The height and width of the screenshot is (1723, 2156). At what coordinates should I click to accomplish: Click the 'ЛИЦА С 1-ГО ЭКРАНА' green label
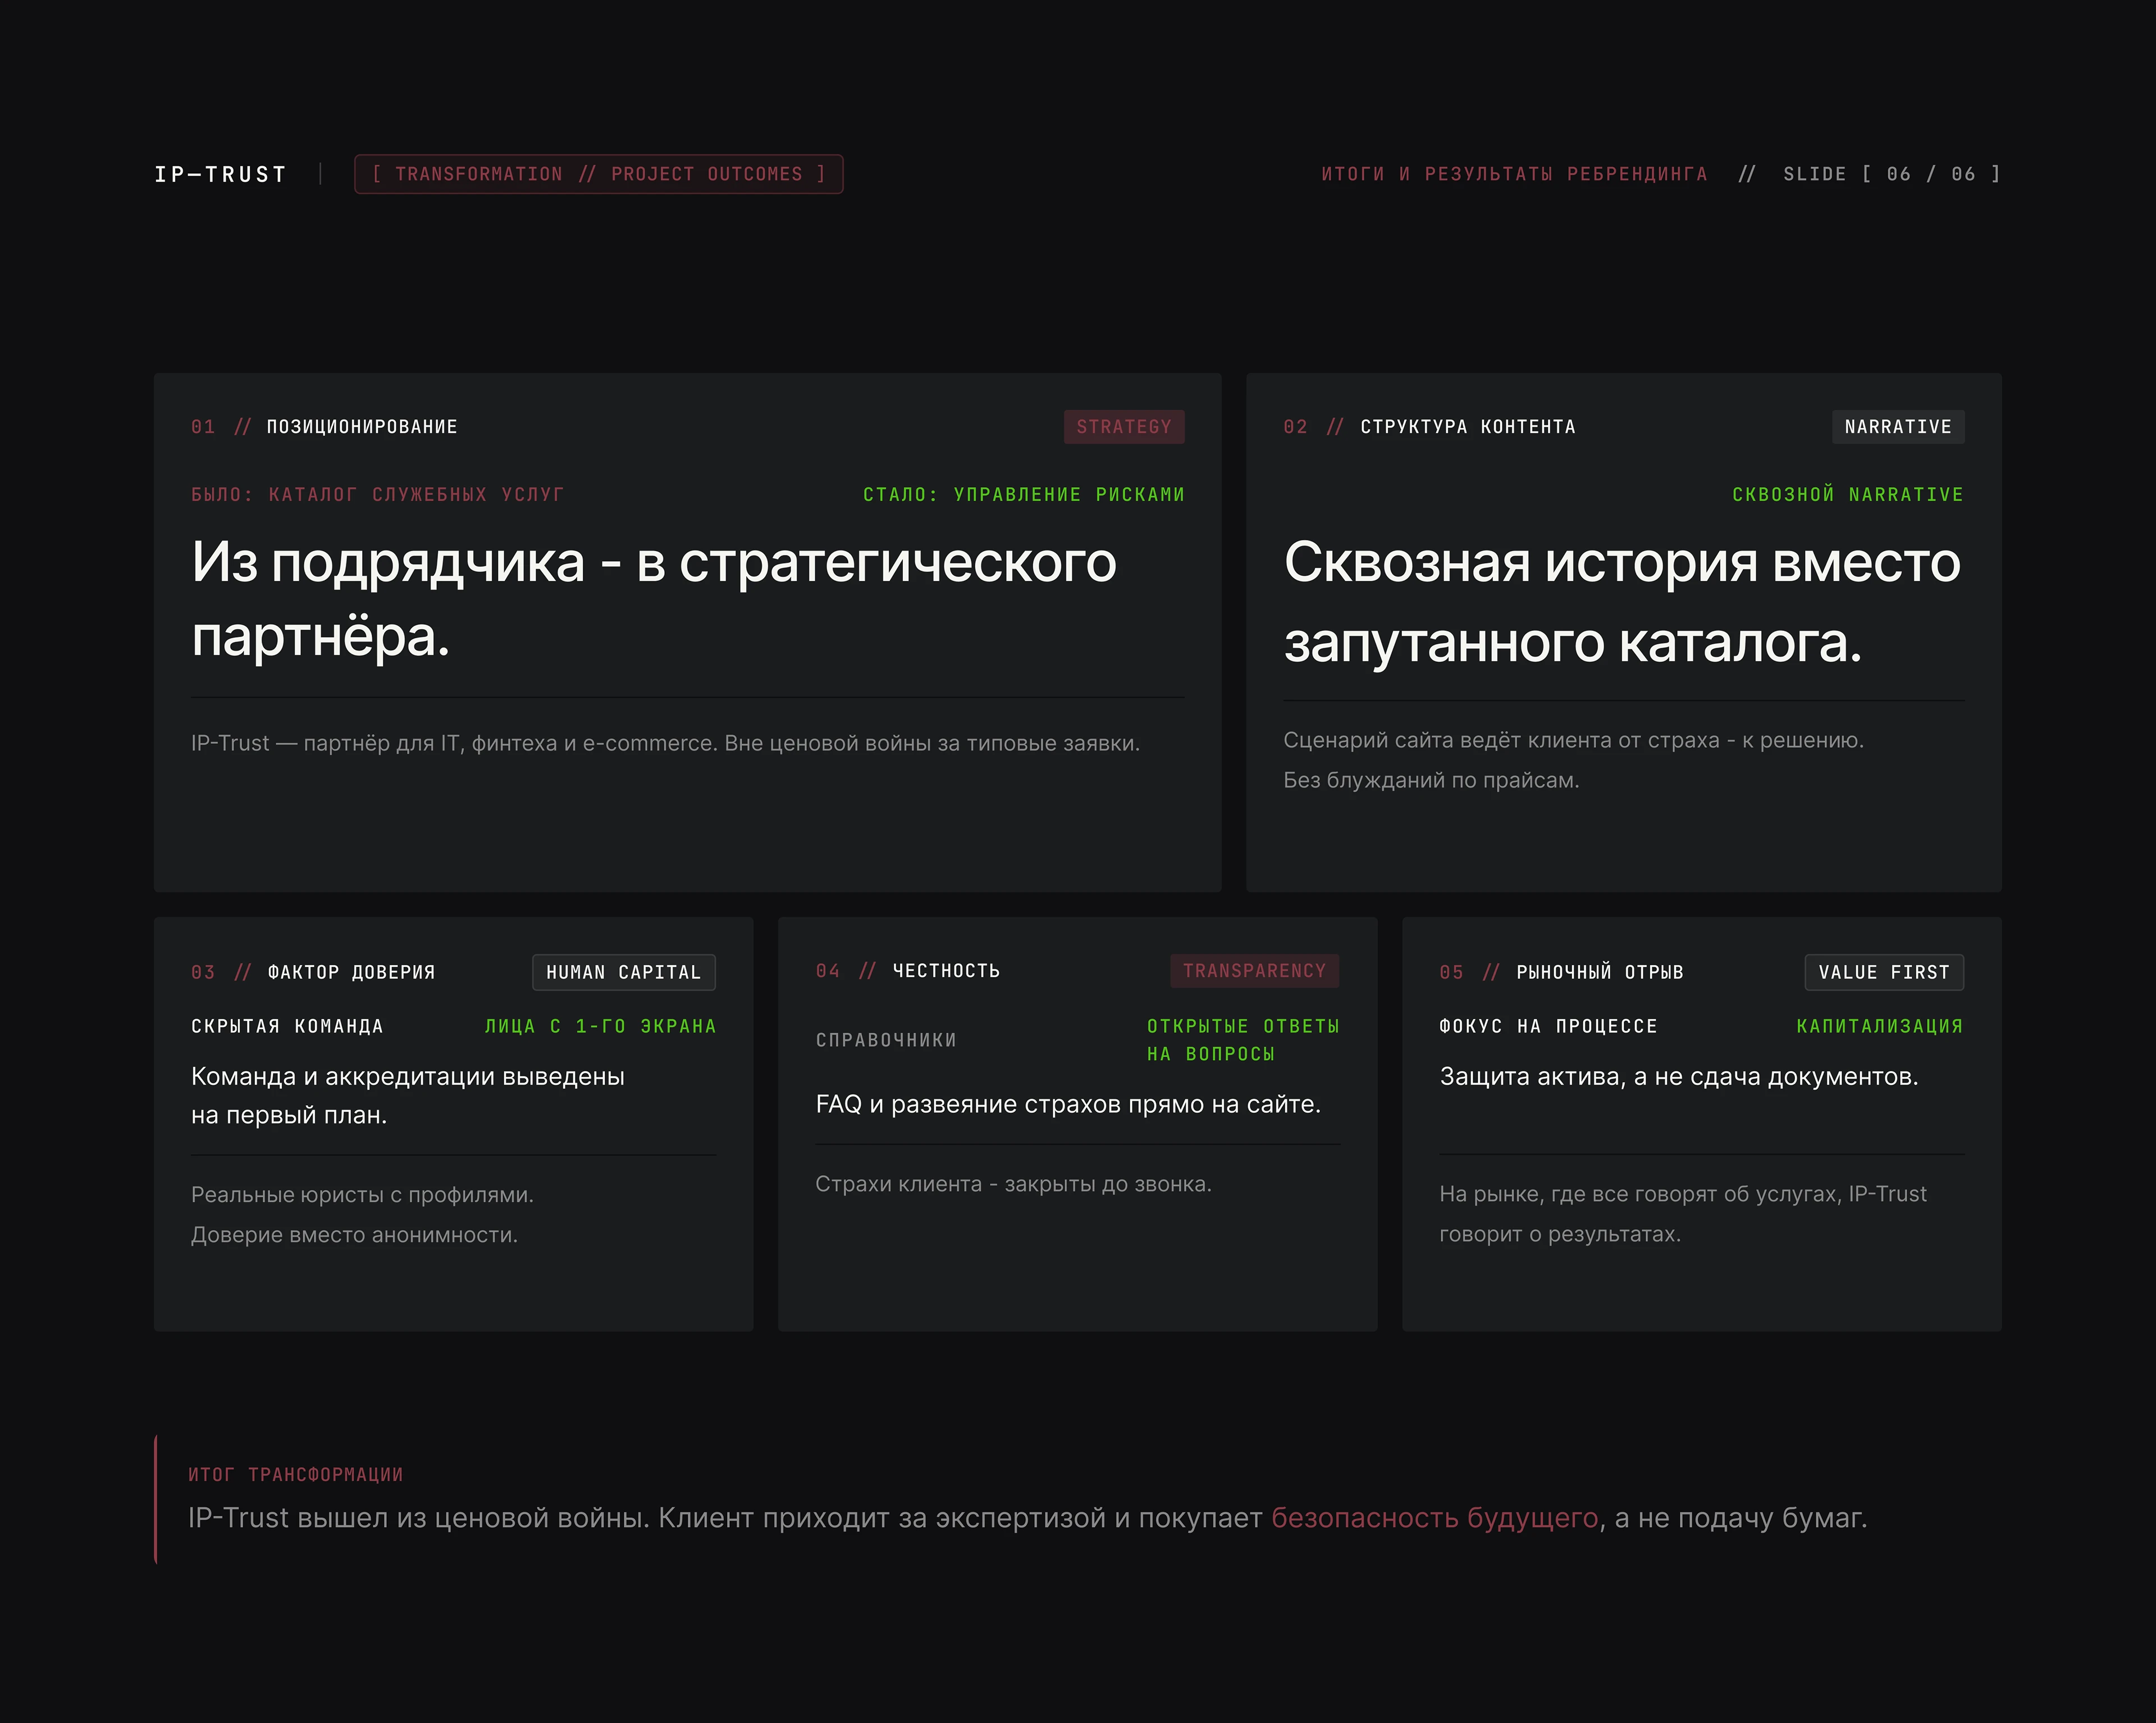(x=600, y=1026)
